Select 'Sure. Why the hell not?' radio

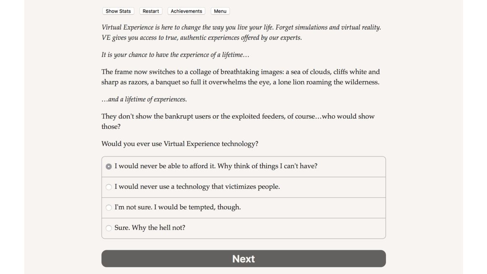click(109, 228)
